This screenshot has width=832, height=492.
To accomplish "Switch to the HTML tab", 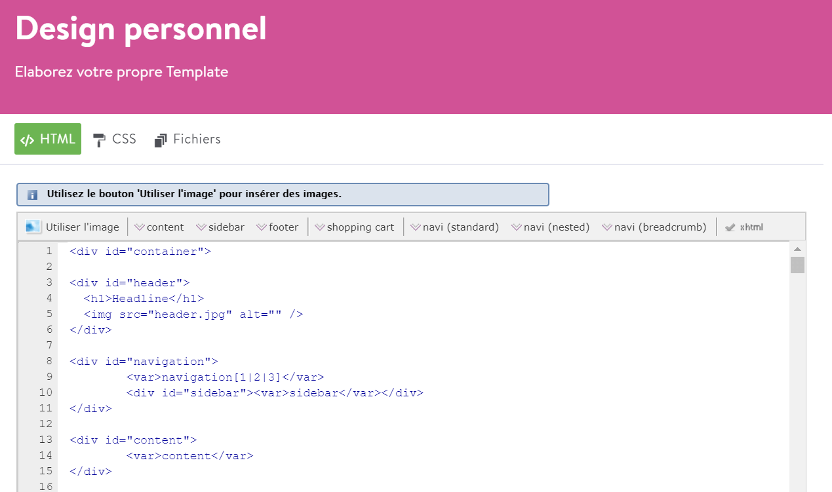I will (x=48, y=139).
